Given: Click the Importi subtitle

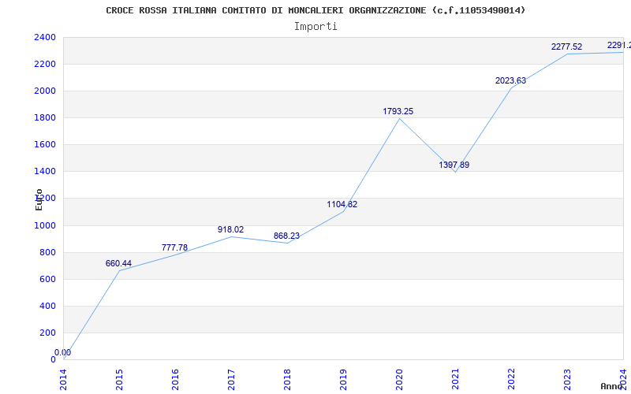Looking at the screenshot, I should click(x=315, y=27).
